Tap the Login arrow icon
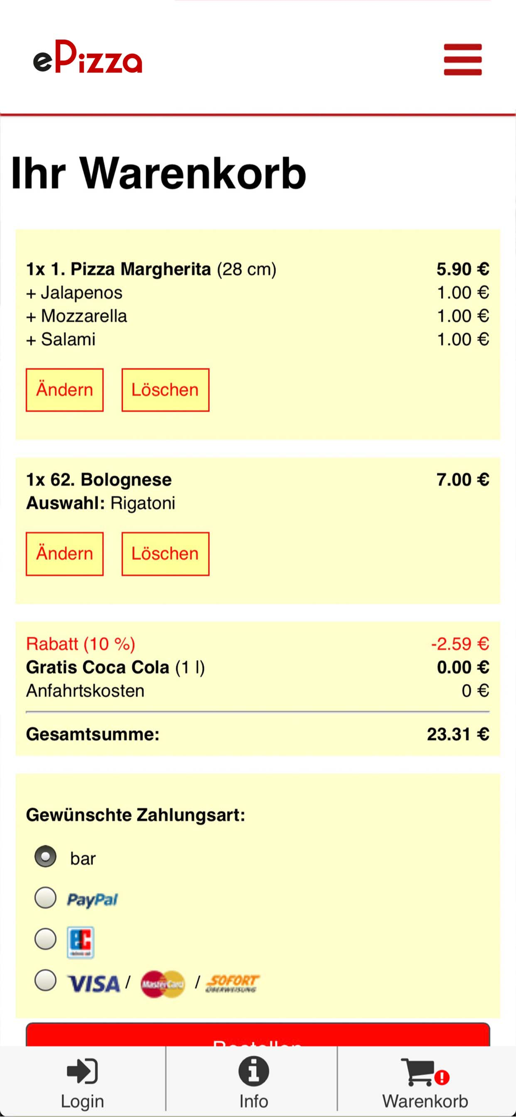This screenshot has height=1117, width=516. pos(82,1071)
